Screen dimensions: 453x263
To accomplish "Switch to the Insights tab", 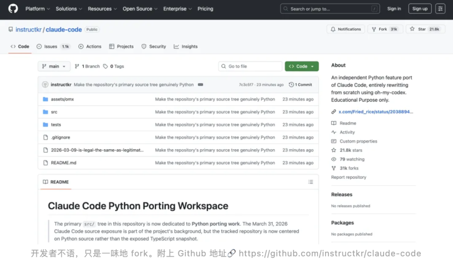I will (186, 47).
